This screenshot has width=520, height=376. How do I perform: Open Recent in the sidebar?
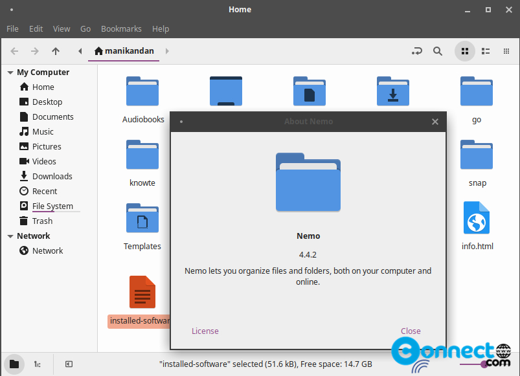[43, 191]
